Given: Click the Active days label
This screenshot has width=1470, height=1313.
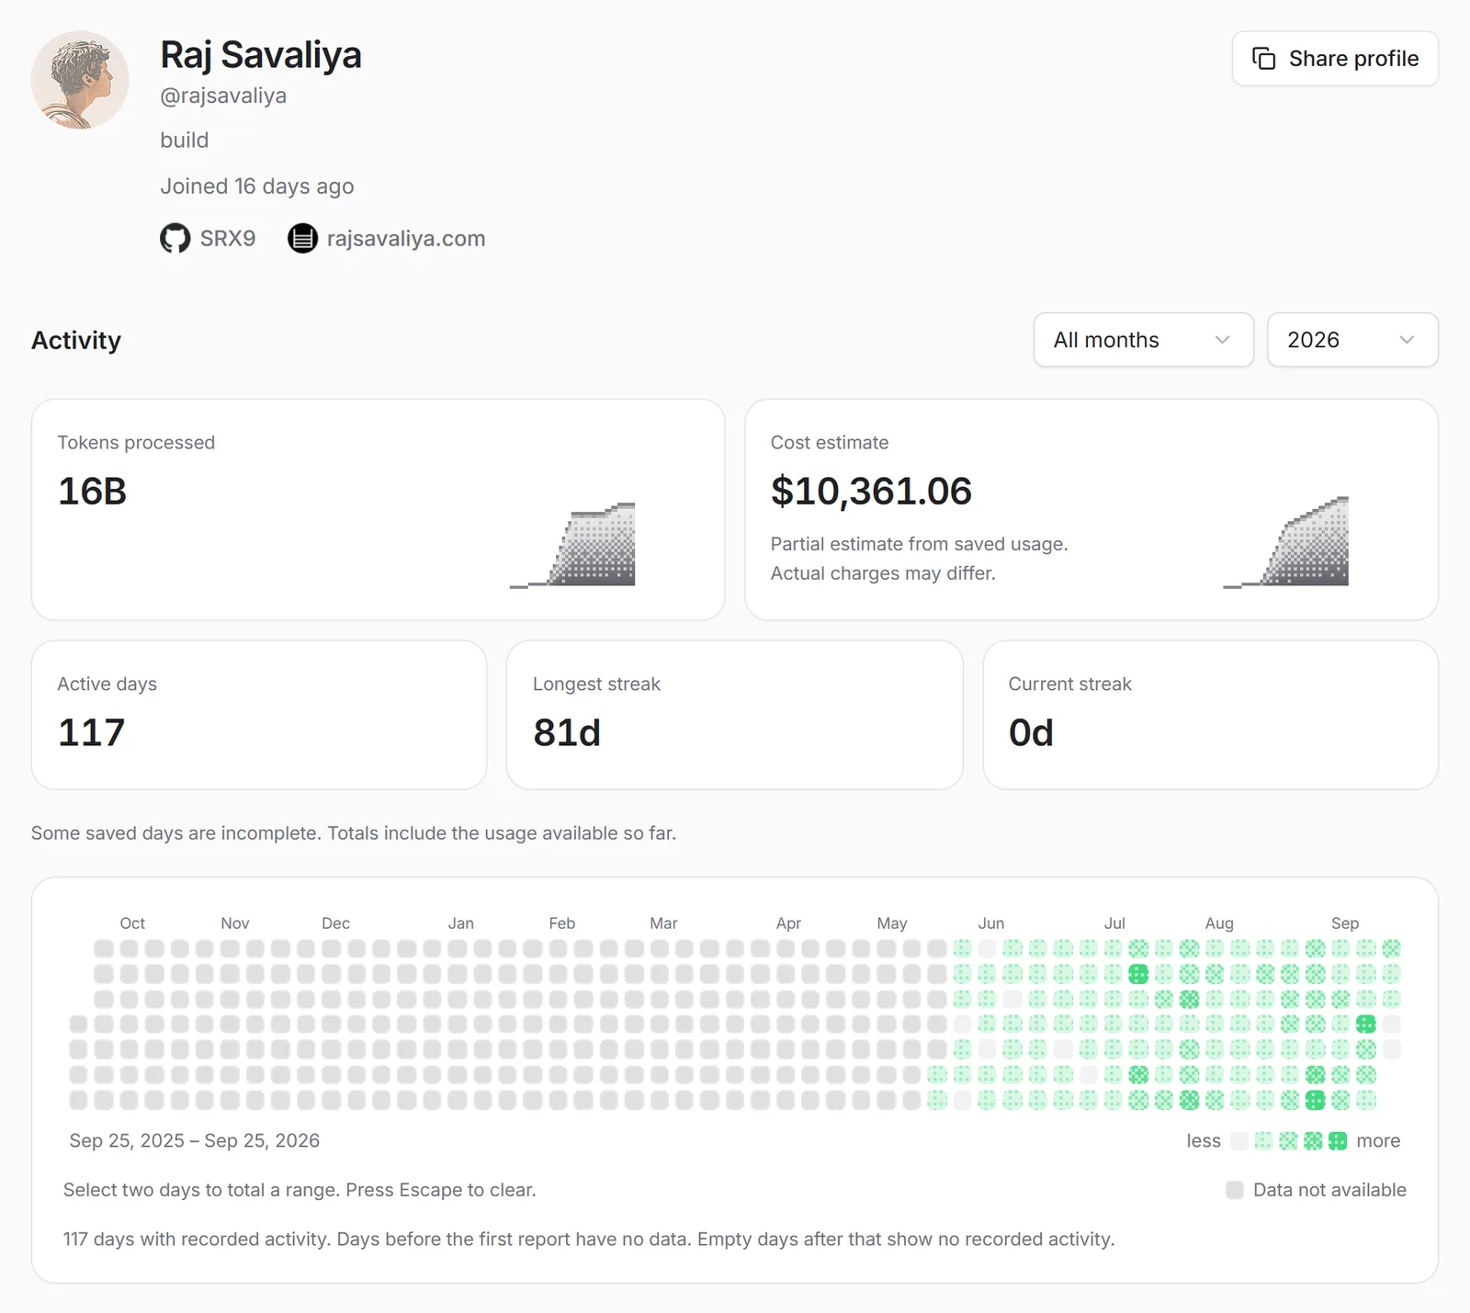Looking at the screenshot, I should click(107, 685).
